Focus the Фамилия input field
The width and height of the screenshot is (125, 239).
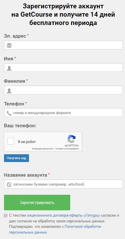(63, 90)
